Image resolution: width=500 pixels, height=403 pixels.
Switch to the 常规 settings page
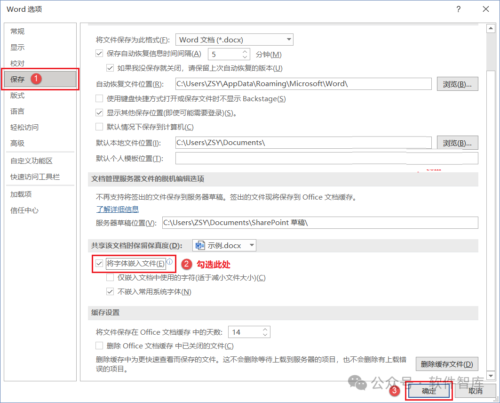tap(17, 31)
